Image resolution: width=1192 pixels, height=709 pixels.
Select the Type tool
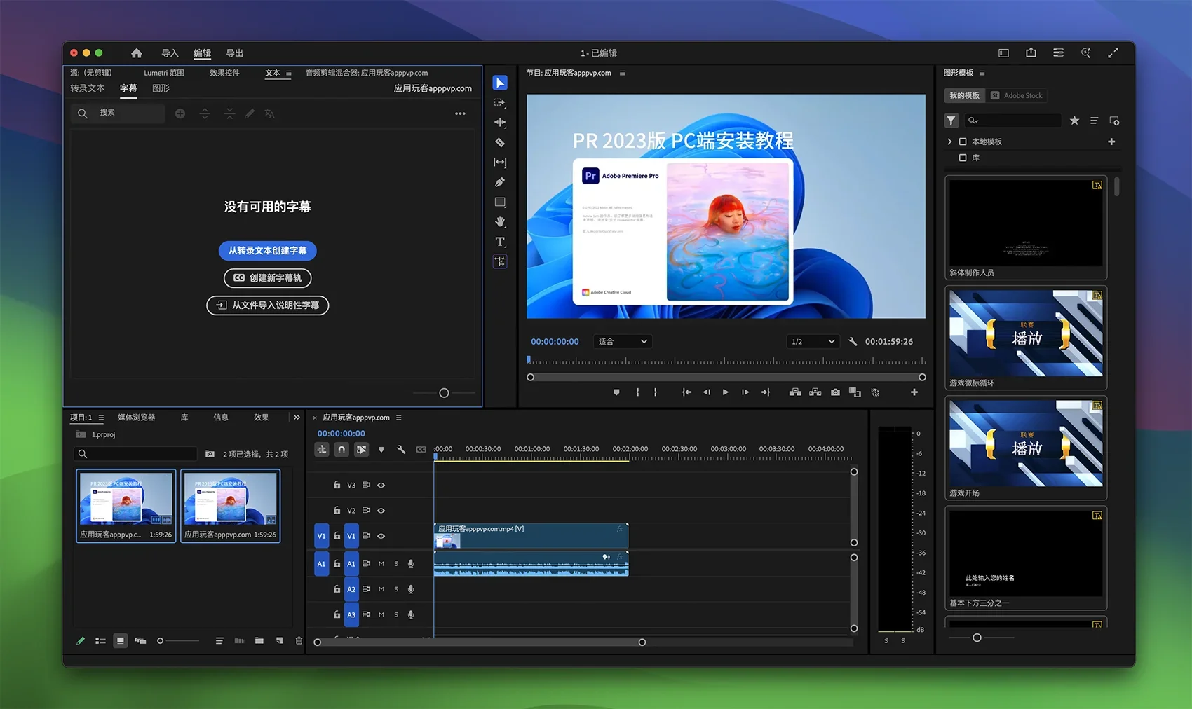coord(500,242)
